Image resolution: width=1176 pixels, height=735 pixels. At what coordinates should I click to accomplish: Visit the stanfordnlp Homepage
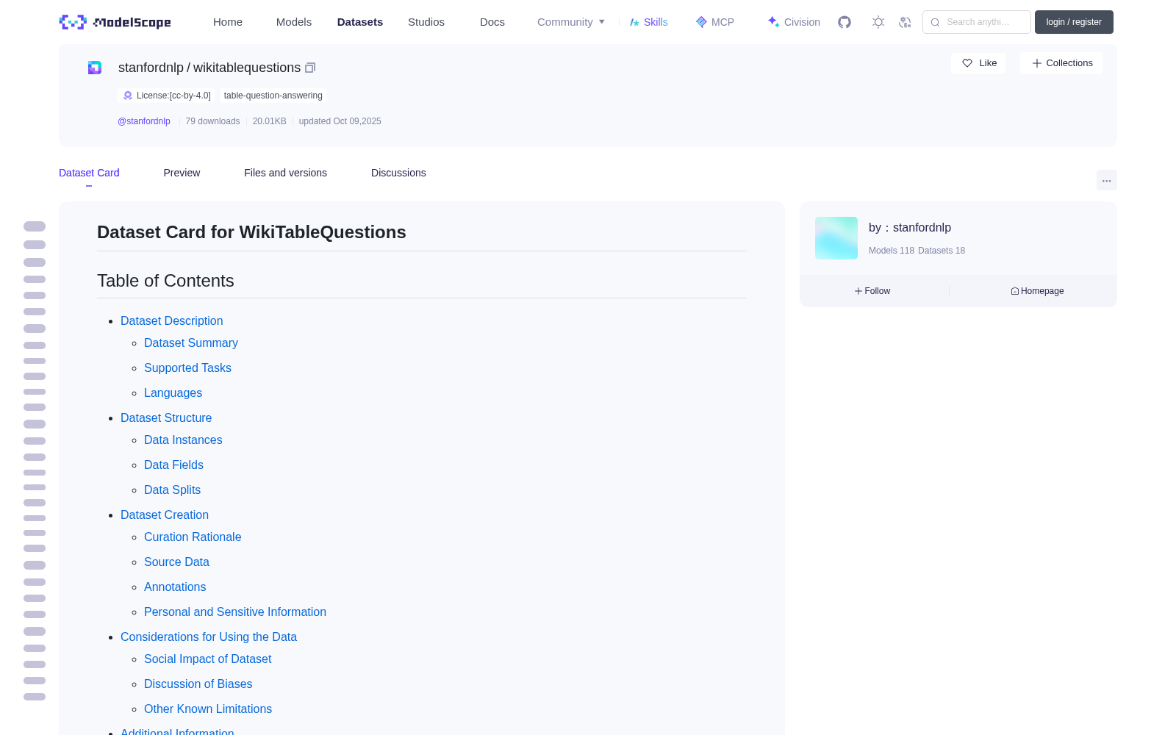(1037, 291)
